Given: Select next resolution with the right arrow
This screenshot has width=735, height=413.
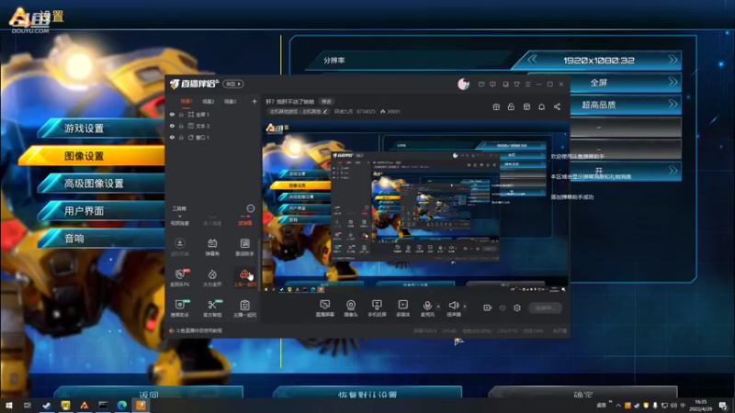Looking at the screenshot, I should coord(673,60).
